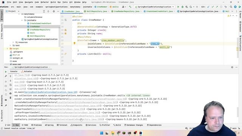Open the Database side panel tab
Screen dimensions: 242x136
240,26
